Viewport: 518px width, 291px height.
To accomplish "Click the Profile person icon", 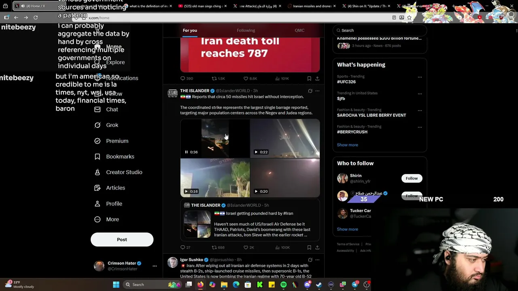I will tap(98, 204).
